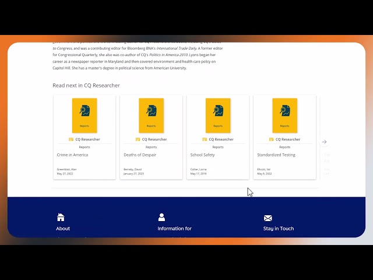Screen dimensions: 373x280
Task: Click the About home icon in footer
Action: pos(61,217)
